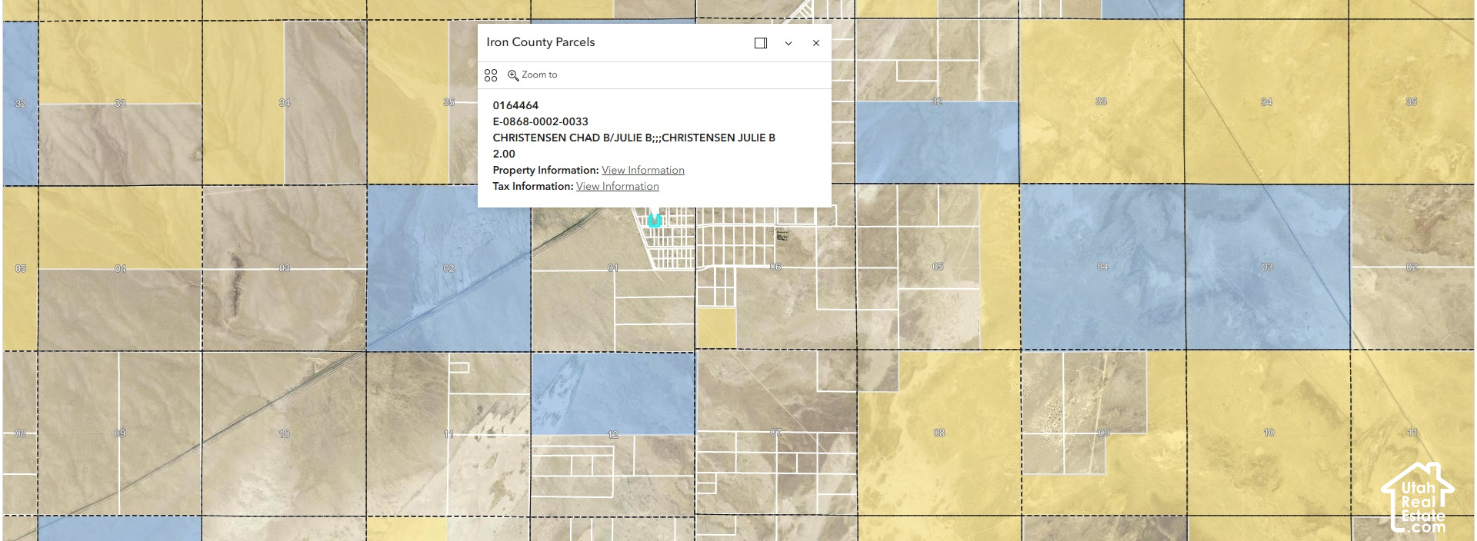Open the Tax Information View Information link
This screenshot has width=1477, height=541.
(618, 187)
